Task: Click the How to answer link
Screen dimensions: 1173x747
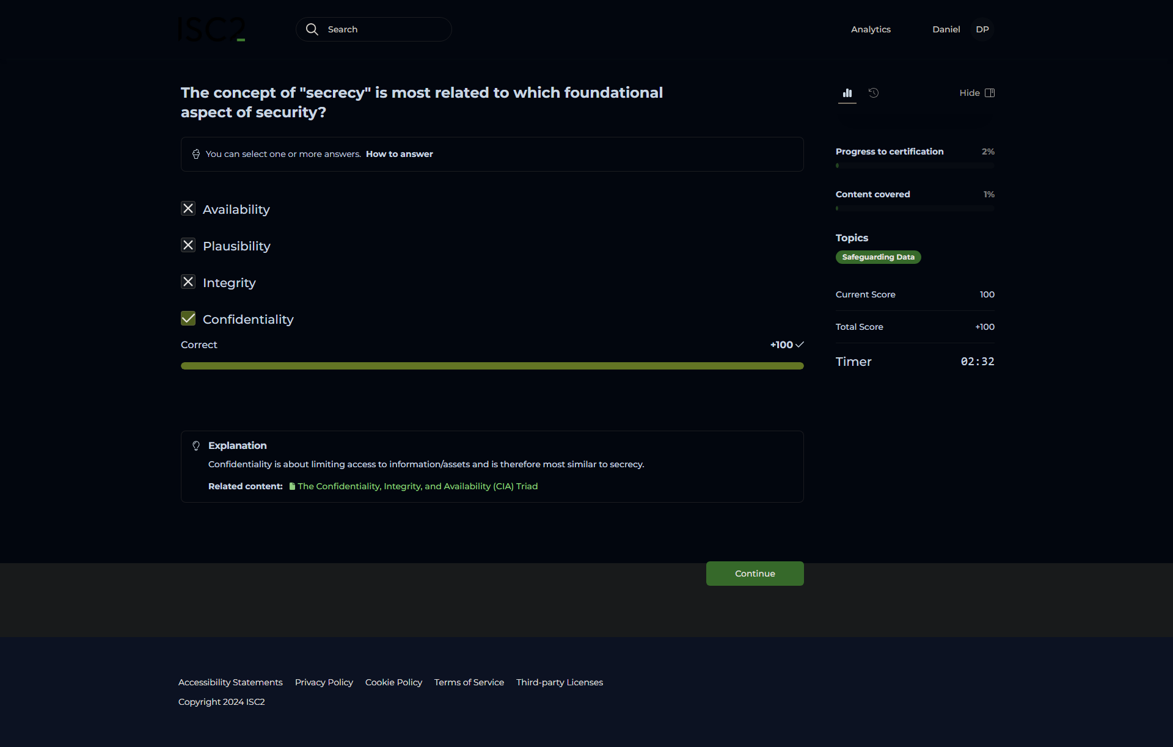Action: pyautogui.click(x=399, y=154)
